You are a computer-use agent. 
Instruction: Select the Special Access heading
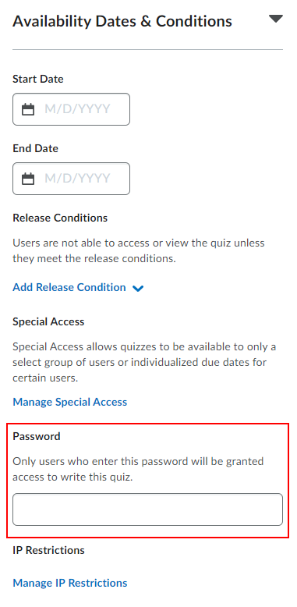pos(48,321)
